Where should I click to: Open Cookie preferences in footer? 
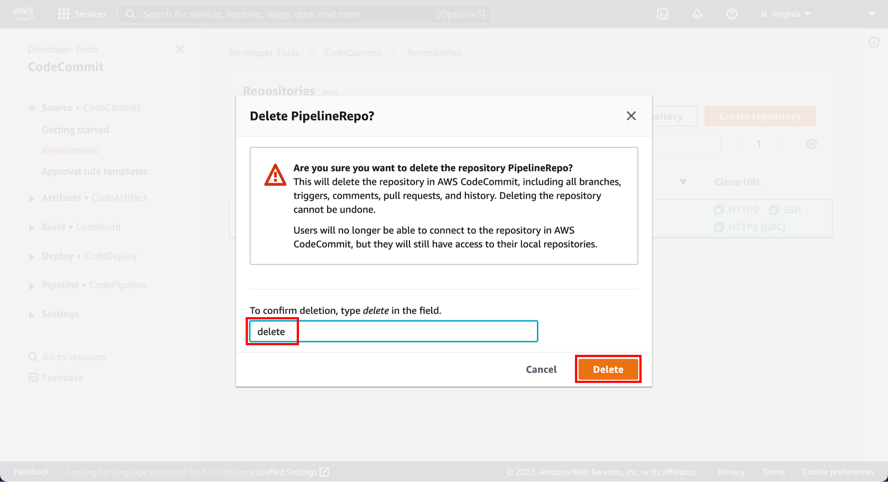tap(838, 472)
